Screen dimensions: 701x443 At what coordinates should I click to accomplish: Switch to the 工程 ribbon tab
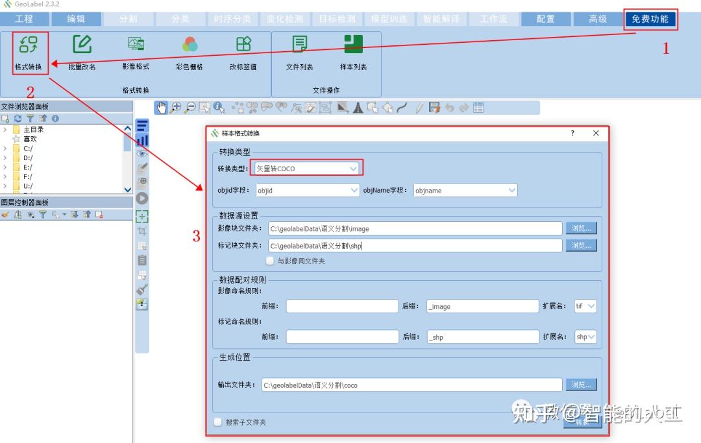point(23,19)
